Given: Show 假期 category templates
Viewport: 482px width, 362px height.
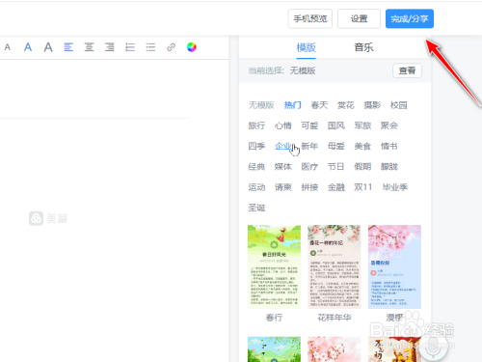Looking at the screenshot, I should (362, 167).
